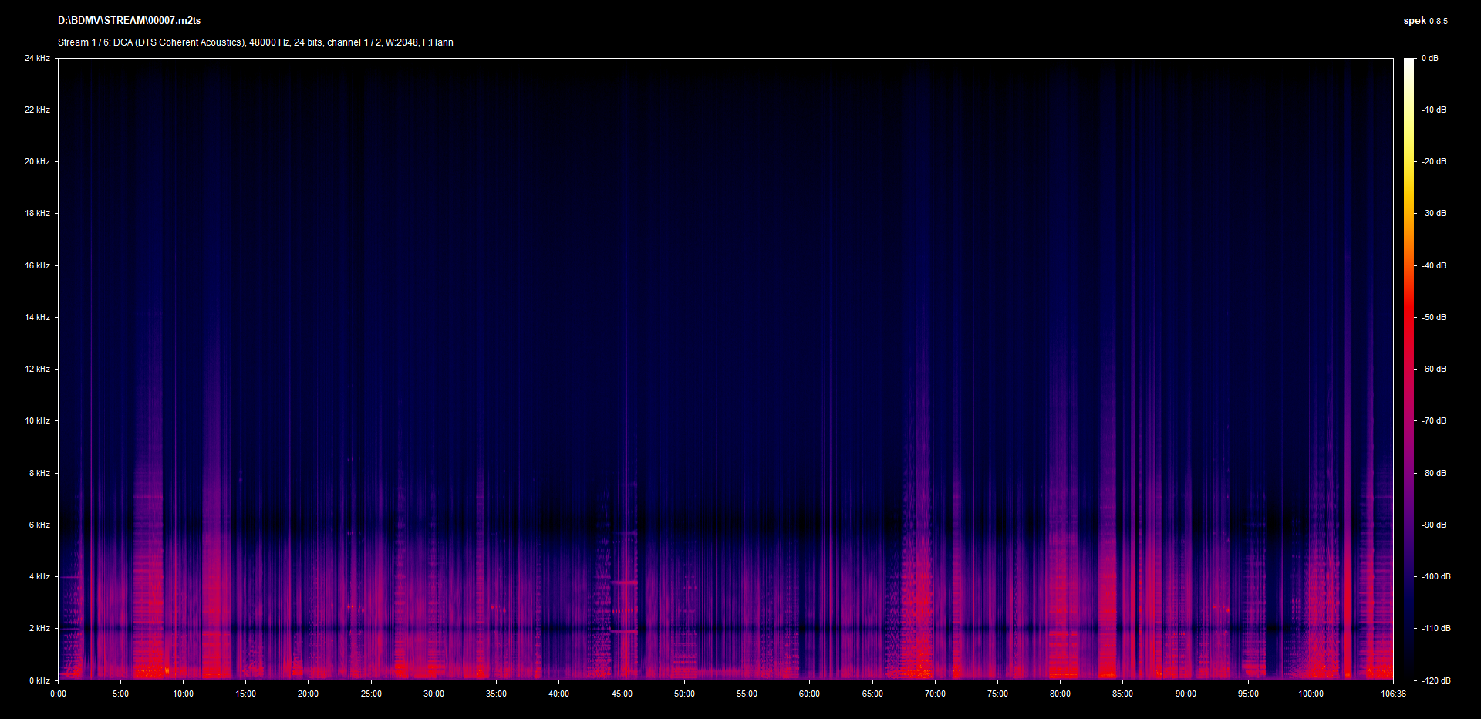
Task: Click the 6 kHz frequency axis label
Action: pos(39,525)
